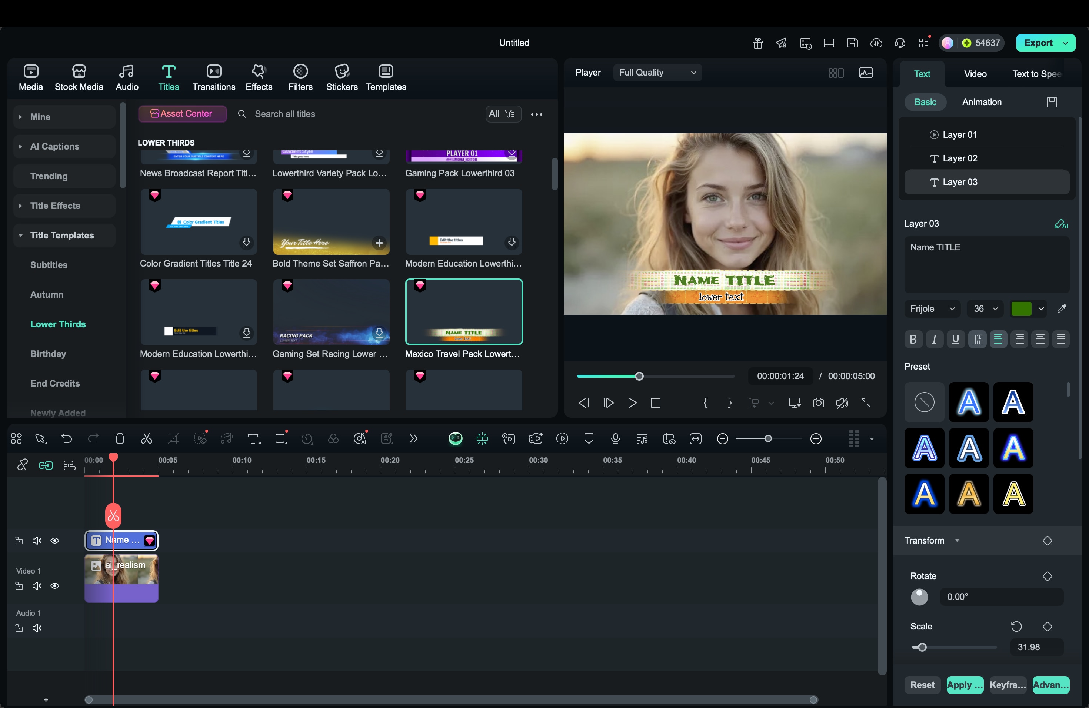This screenshot has width=1089, height=708.
Task: Select the text tool in timeline toolbar
Action: [x=253, y=439]
